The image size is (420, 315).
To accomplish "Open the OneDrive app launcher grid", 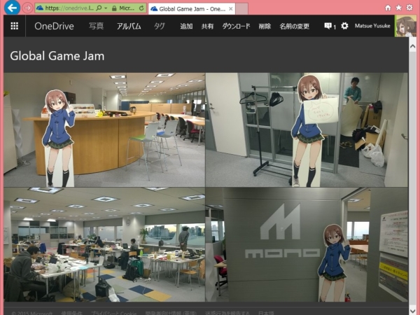I will coord(15,26).
